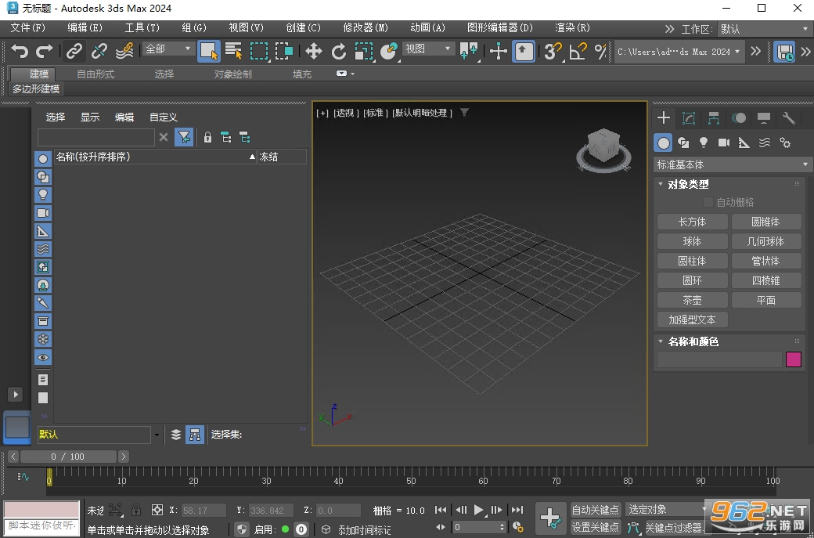Toggle Window/Crossing selection mode
The height and width of the screenshot is (538, 814).
284,51
